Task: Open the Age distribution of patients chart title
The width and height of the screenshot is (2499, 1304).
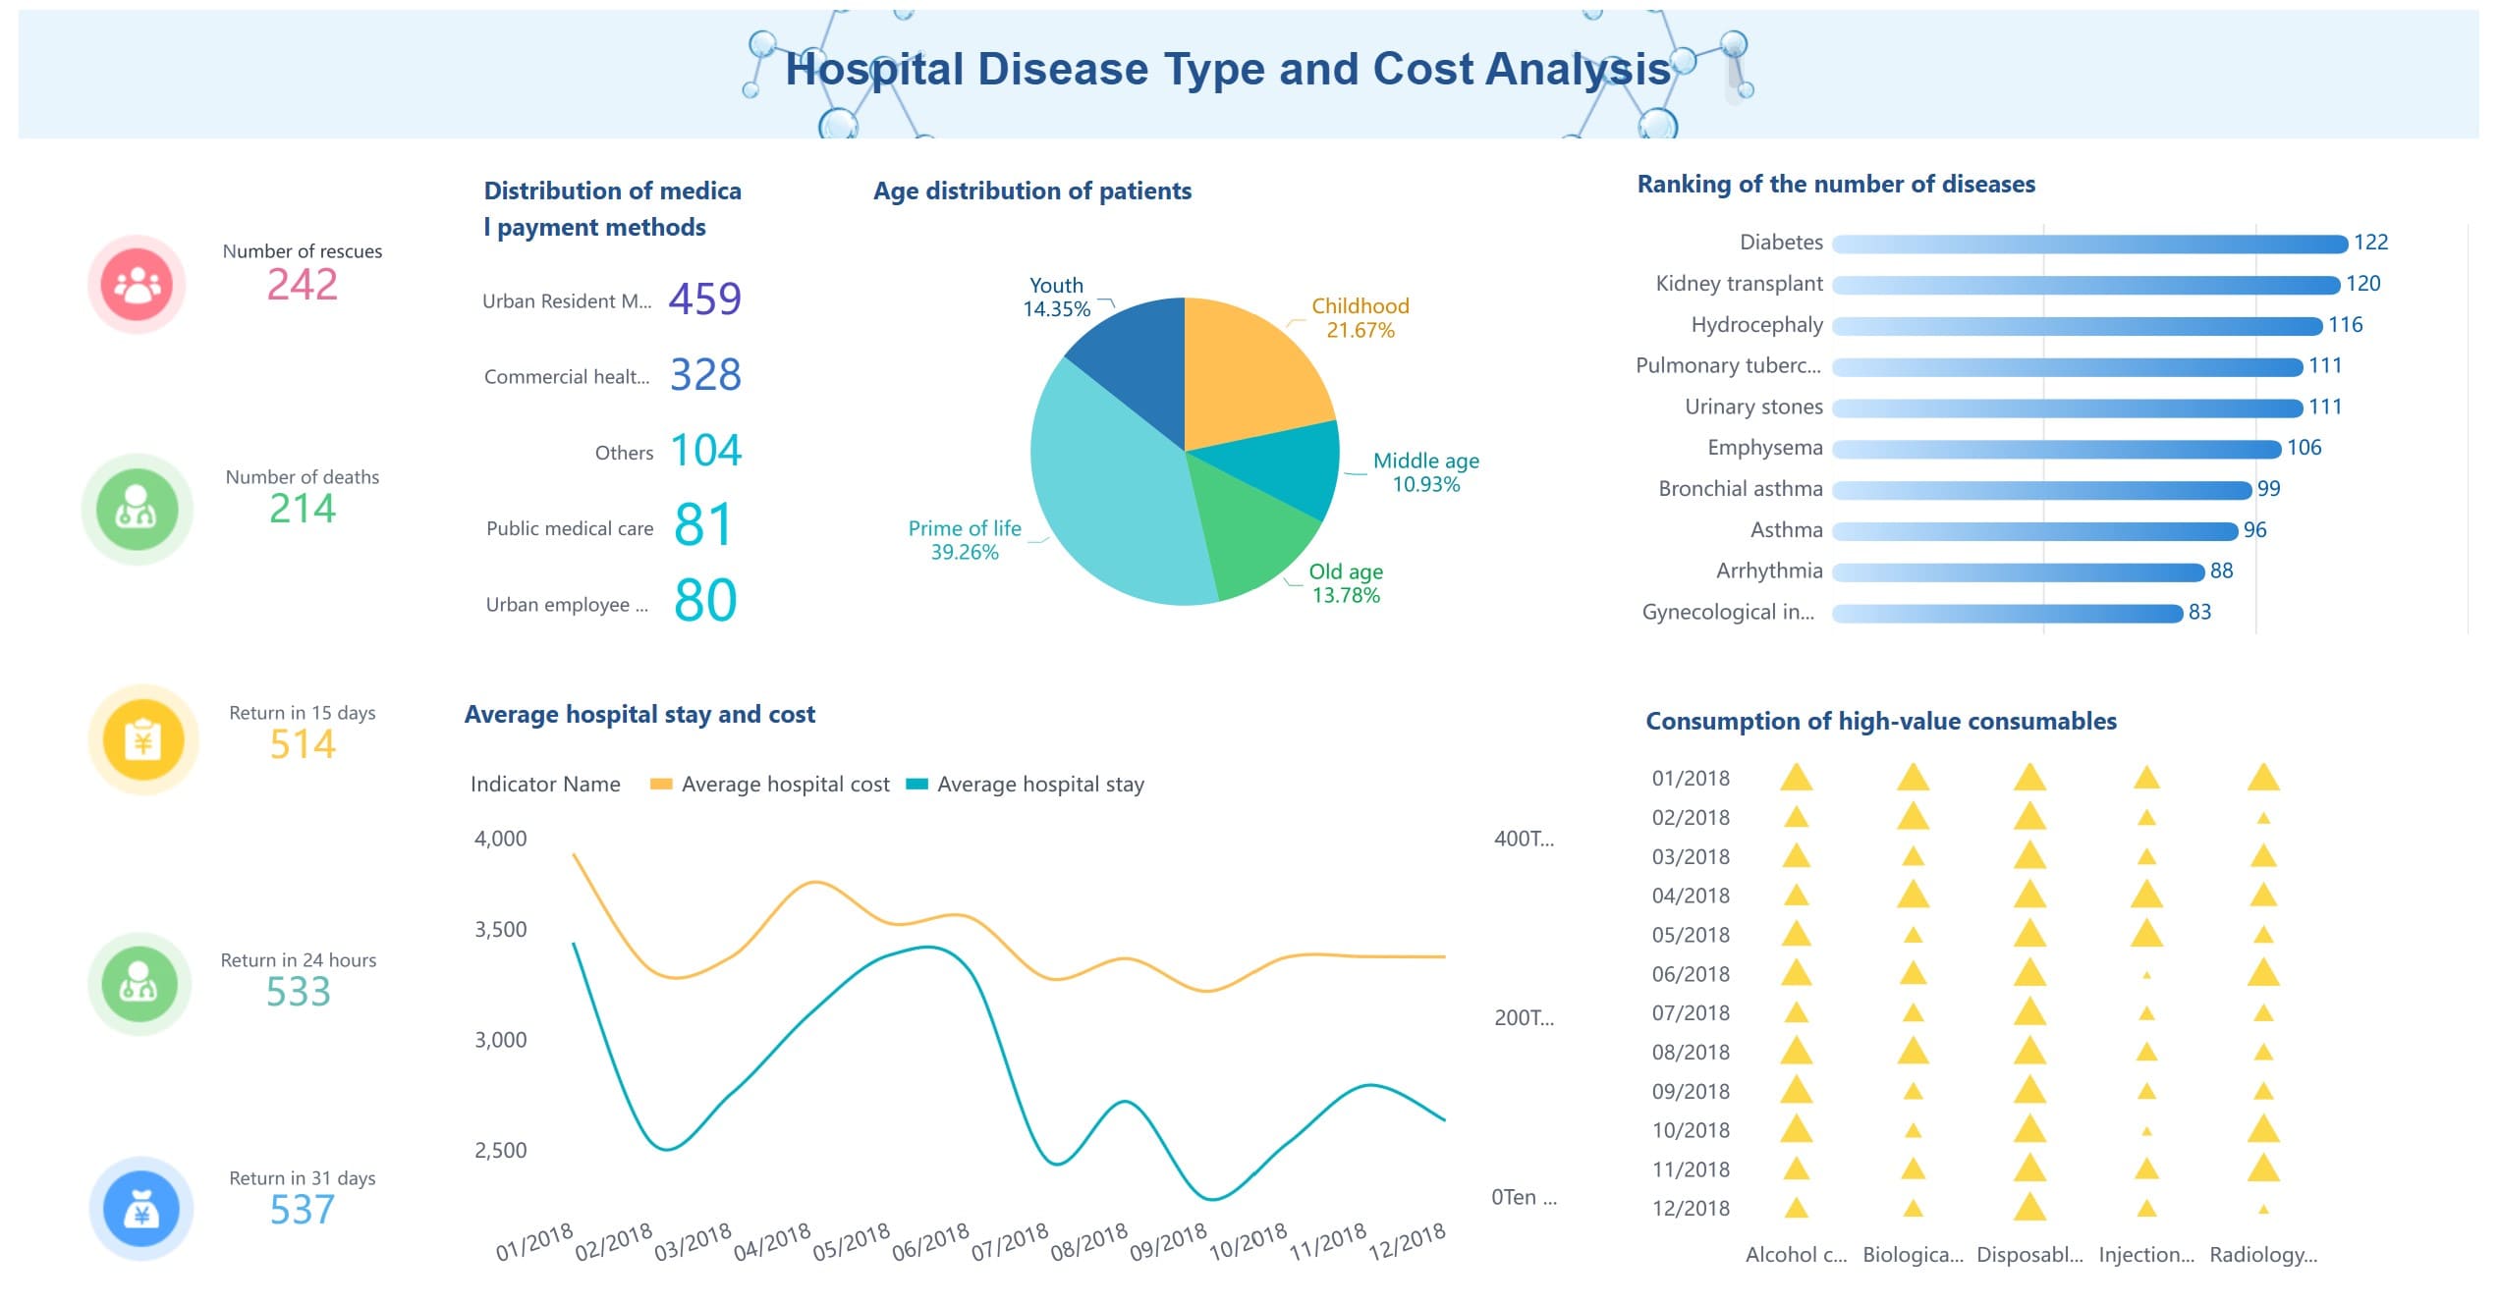Action: [x=1031, y=190]
